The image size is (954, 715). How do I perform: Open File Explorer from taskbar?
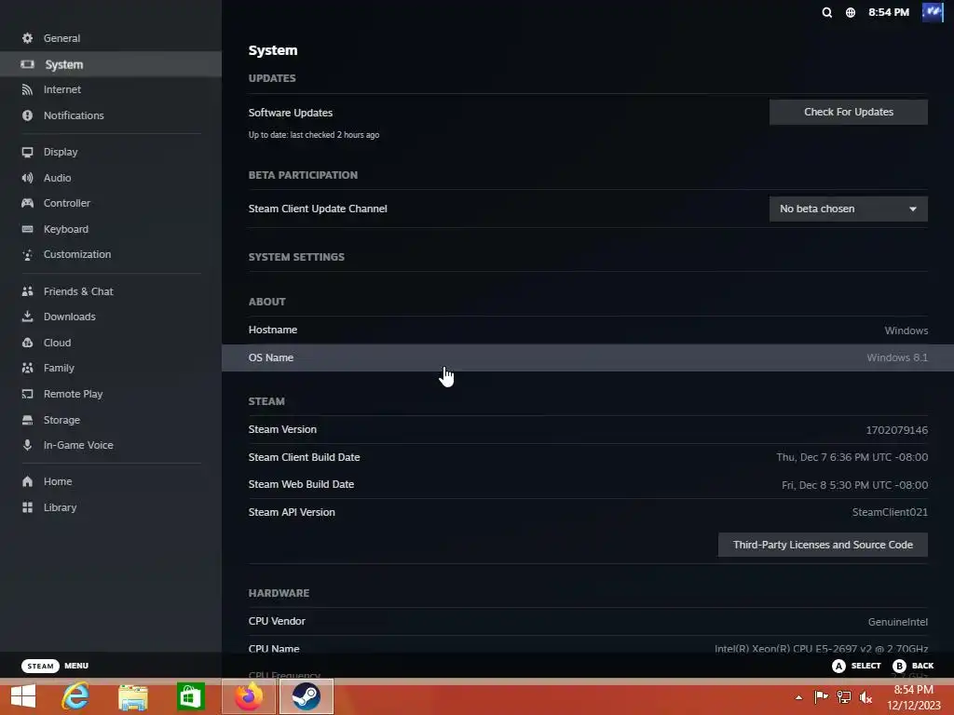tap(132, 696)
